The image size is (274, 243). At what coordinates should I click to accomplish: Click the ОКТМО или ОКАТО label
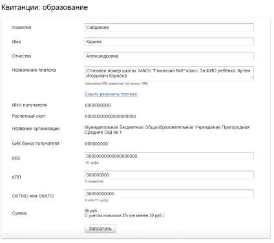[33, 196]
